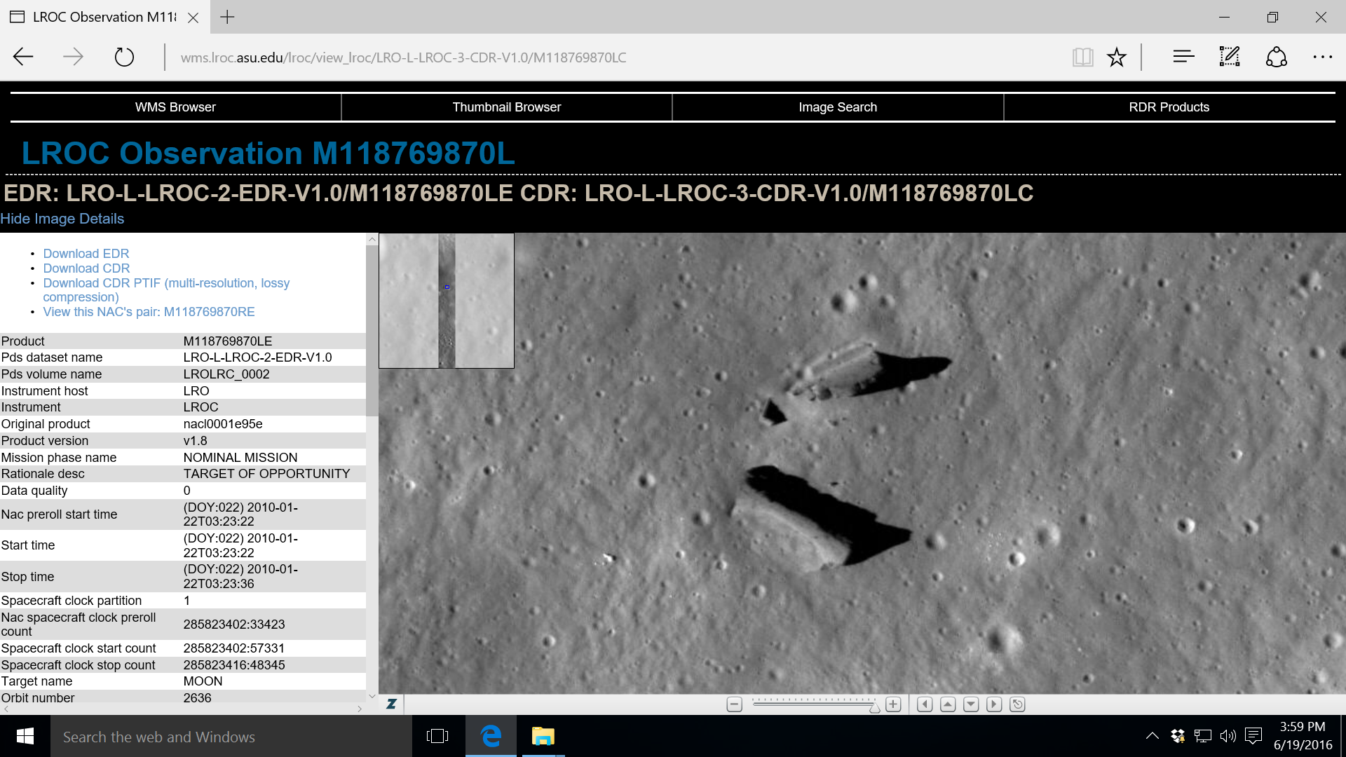Open File Explorer from taskbar
Image resolution: width=1346 pixels, height=757 pixels.
coord(543,737)
